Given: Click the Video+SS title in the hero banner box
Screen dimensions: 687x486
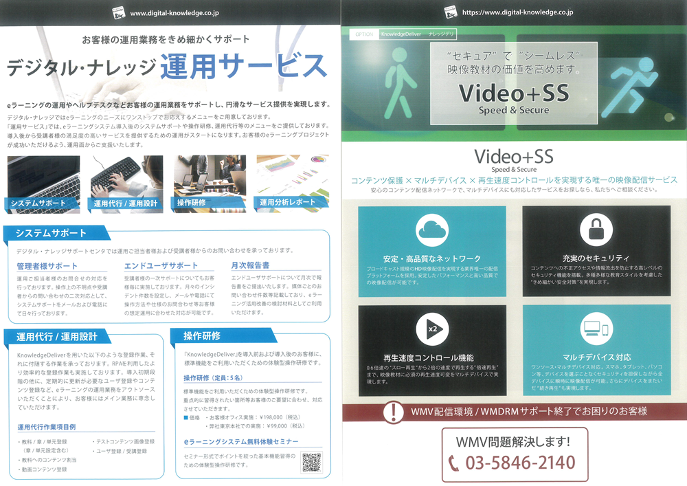Looking at the screenshot, I should [514, 93].
